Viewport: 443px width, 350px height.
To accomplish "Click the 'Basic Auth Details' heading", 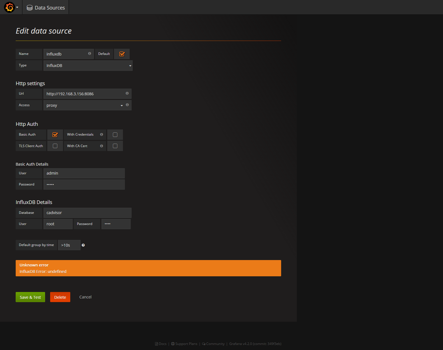I will click(32, 164).
